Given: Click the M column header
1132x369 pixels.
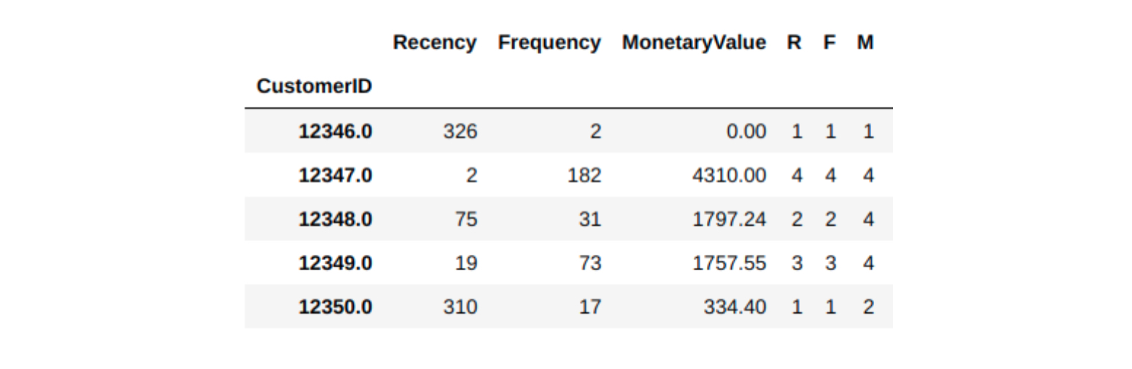Looking at the screenshot, I should pyautogui.click(x=865, y=43).
